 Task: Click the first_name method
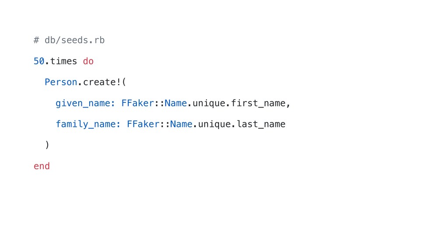(258, 103)
